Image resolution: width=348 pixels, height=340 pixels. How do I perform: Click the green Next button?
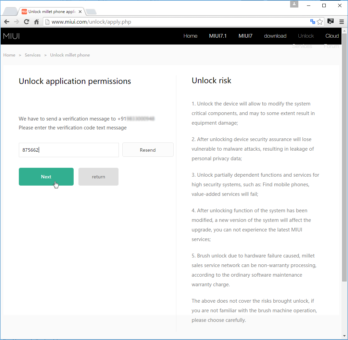(x=46, y=177)
